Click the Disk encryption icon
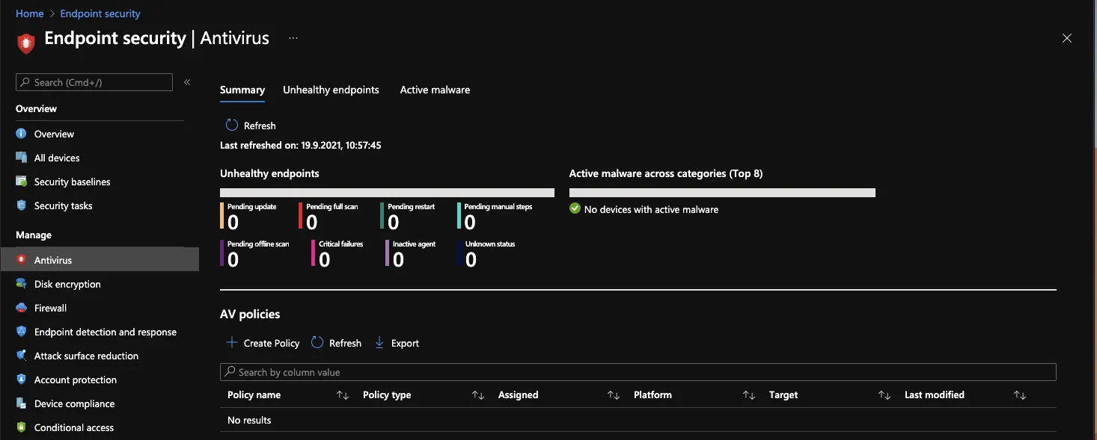This screenshot has height=440, width=1097. pos(21,284)
